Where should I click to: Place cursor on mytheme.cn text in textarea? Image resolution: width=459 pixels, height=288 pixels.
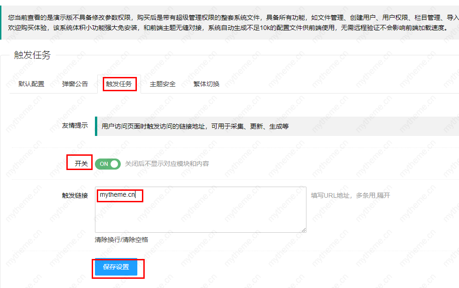[117, 195]
